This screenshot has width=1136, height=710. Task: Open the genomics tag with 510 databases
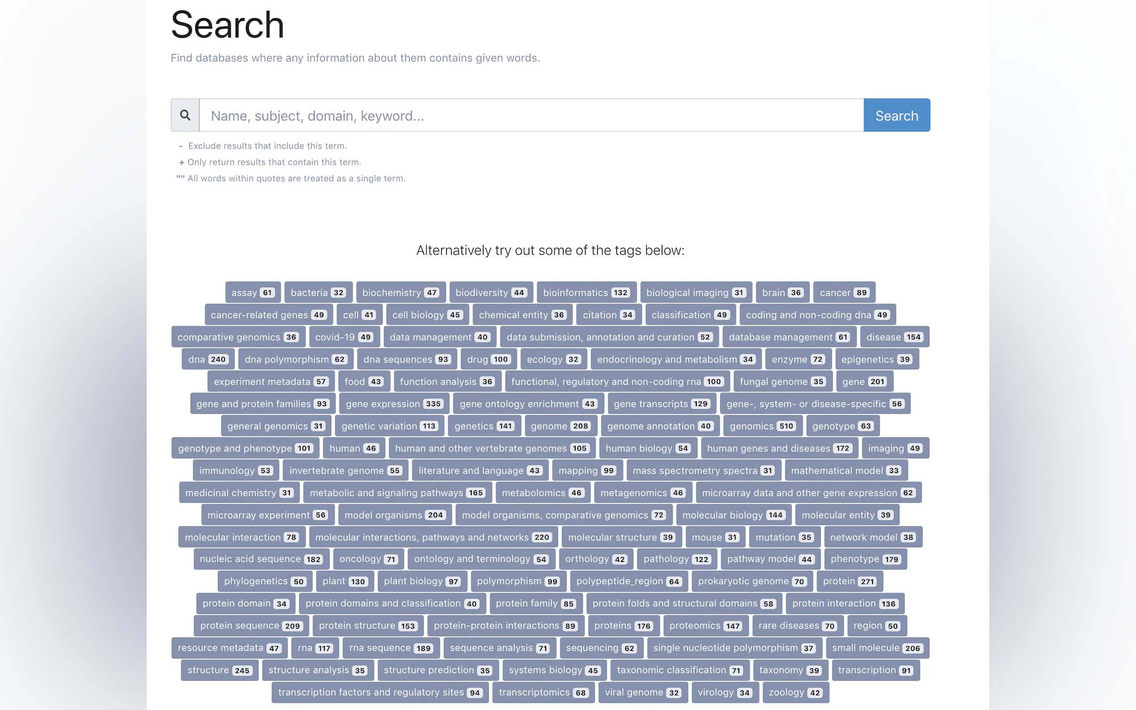click(x=761, y=426)
